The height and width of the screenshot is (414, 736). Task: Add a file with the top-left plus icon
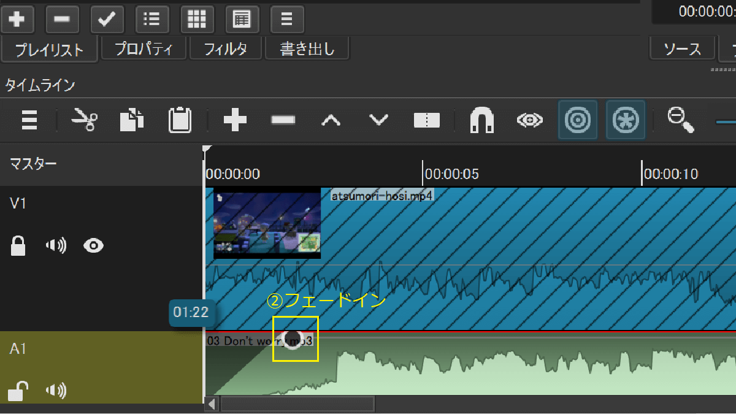[18, 19]
